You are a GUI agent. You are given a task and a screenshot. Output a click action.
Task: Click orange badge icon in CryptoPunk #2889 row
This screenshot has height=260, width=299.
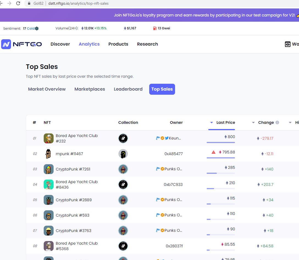coord(162,200)
